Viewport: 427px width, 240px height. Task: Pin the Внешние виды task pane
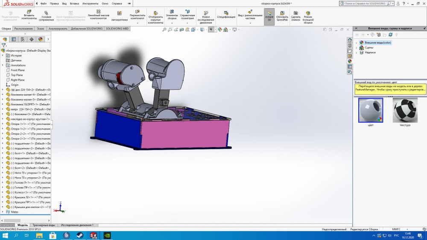point(423,28)
